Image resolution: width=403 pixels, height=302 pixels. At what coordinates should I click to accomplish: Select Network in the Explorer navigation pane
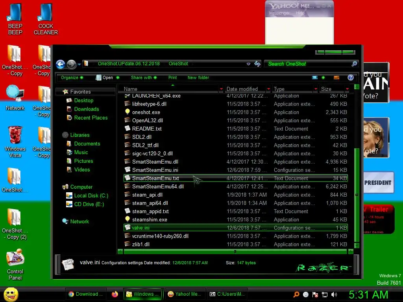pyautogui.click(x=79, y=221)
